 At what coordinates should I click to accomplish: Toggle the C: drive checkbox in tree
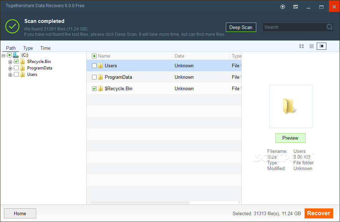pos(9,55)
